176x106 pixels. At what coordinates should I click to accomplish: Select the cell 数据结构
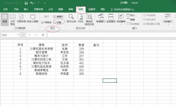tap(41, 74)
